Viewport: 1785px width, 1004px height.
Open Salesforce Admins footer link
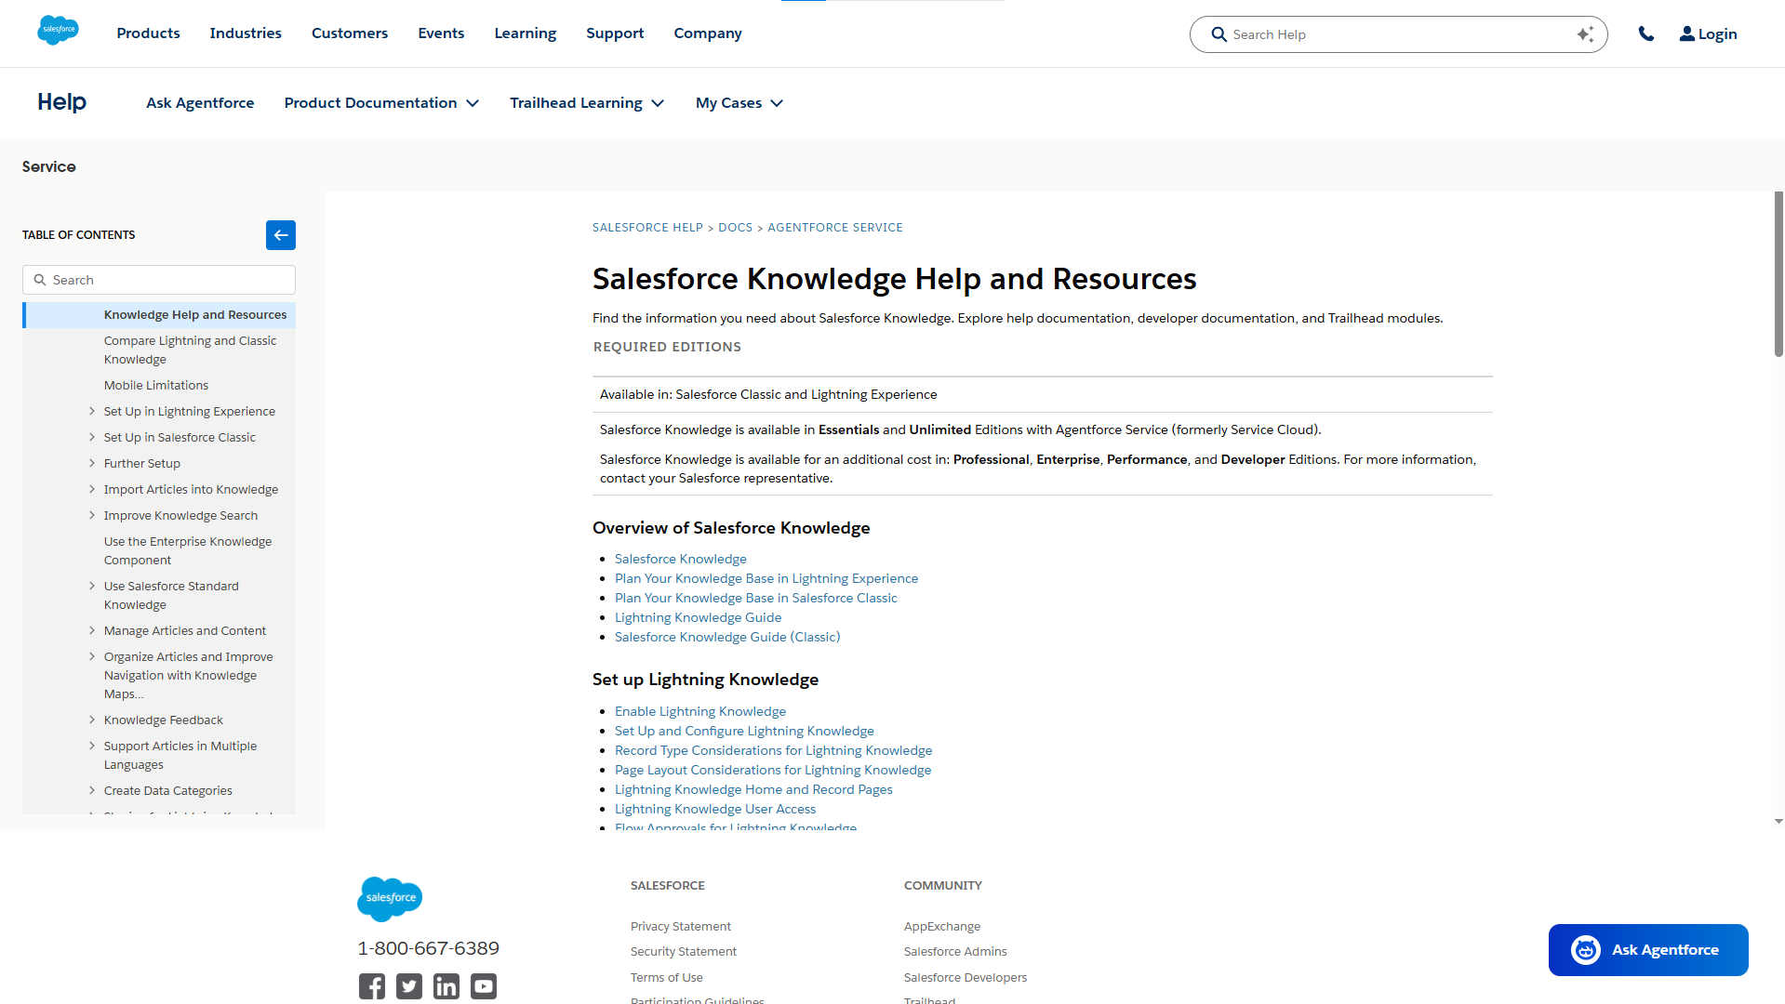(x=955, y=952)
